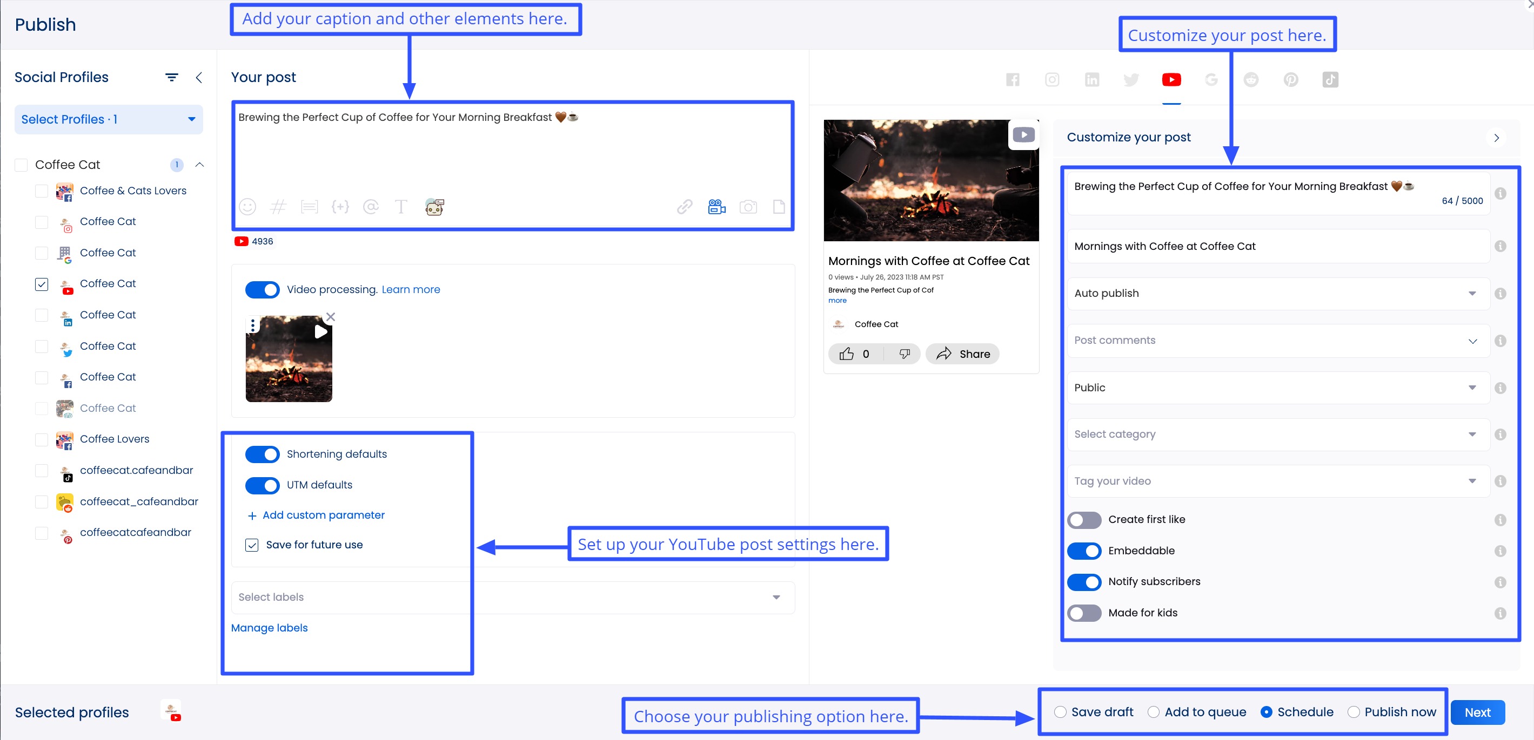Insert a hashtag using the hashtag icon

(x=278, y=206)
